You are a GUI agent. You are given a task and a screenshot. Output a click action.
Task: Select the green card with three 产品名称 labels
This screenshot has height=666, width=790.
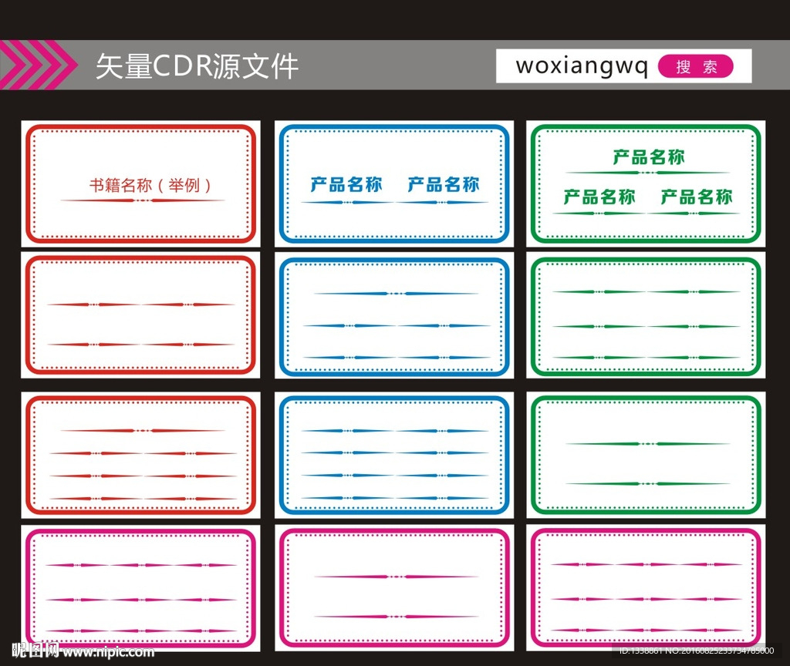[646, 183]
